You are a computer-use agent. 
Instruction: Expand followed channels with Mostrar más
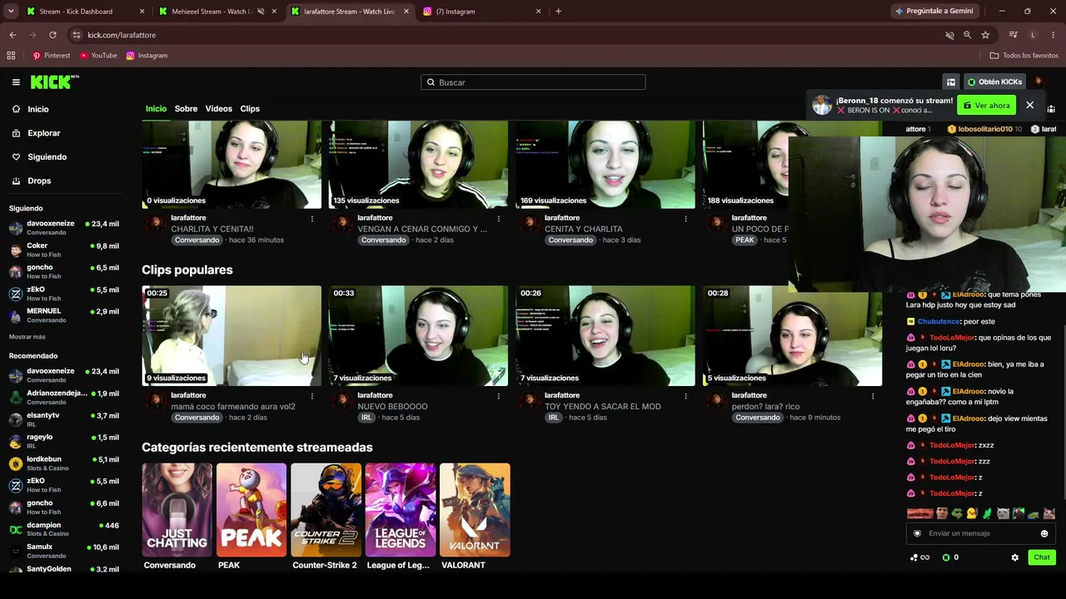click(x=27, y=337)
